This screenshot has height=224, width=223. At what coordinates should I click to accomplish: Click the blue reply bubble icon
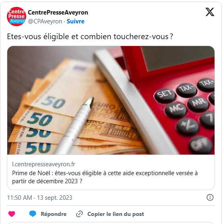(x=33, y=214)
